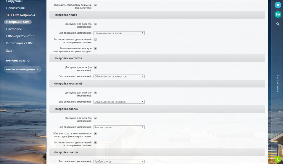Click the green phone call icon

click(278, 160)
